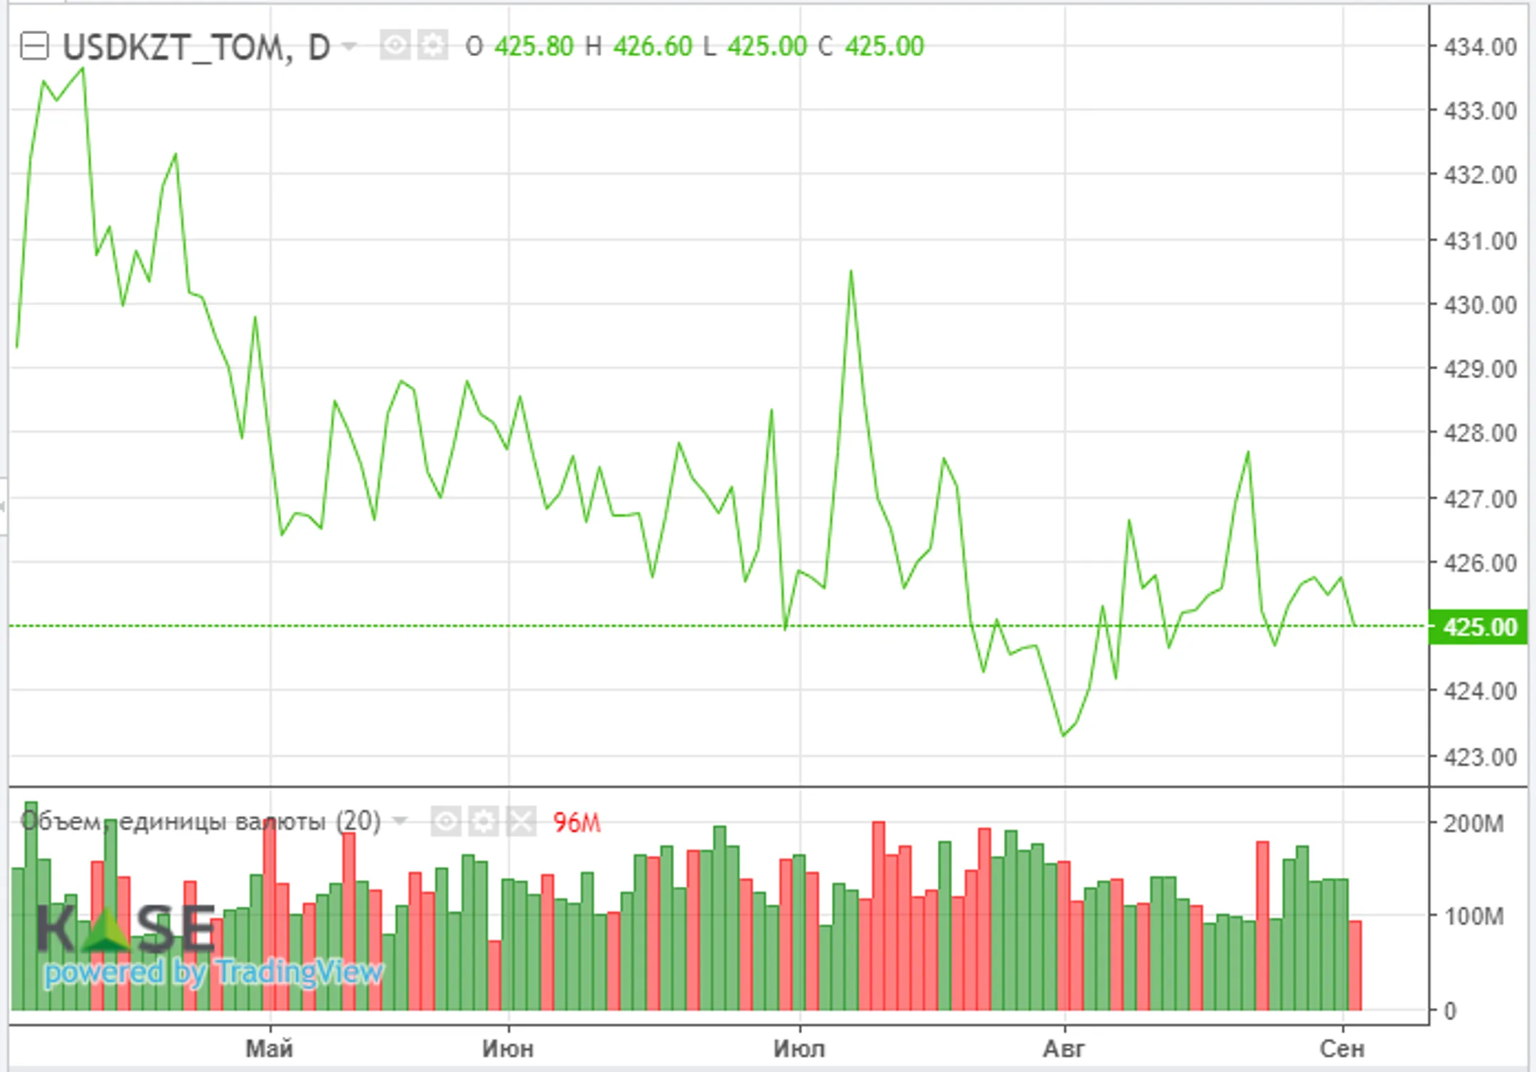Open the powered by TradingView link
This screenshot has width=1536, height=1072.
point(213,972)
